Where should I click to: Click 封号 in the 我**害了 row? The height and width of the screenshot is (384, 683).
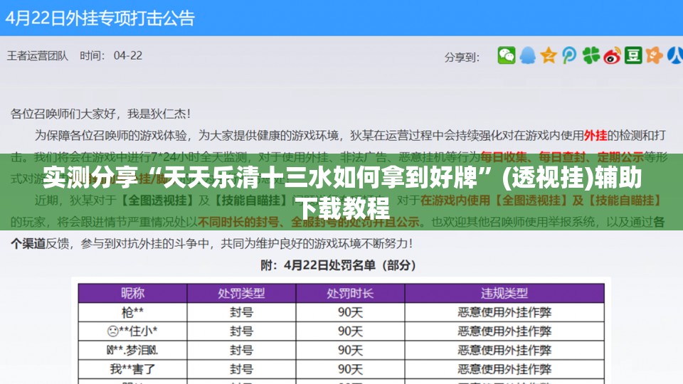(x=241, y=369)
